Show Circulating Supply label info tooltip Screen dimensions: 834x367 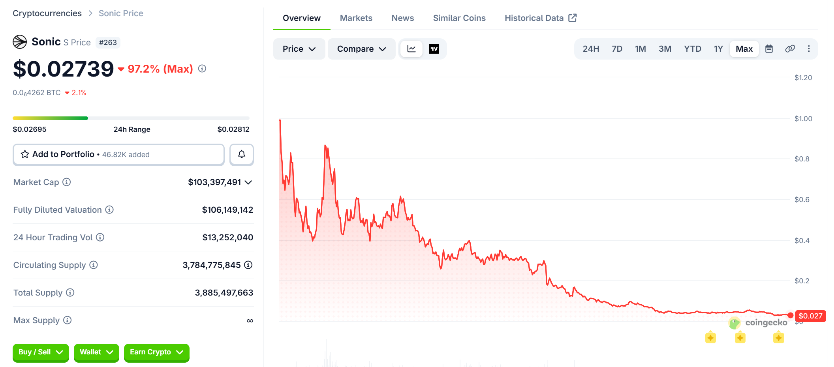(94, 265)
